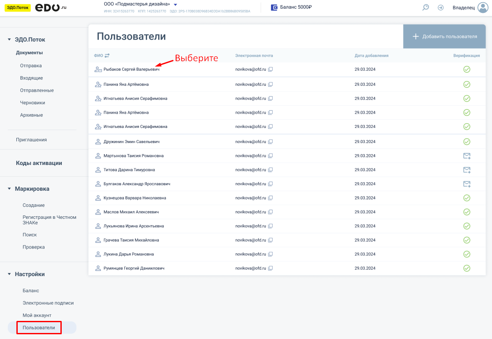492x339 pixels.
Task: Copy email icon for Румянцев Георгий Даниилович
Action: (271, 268)
